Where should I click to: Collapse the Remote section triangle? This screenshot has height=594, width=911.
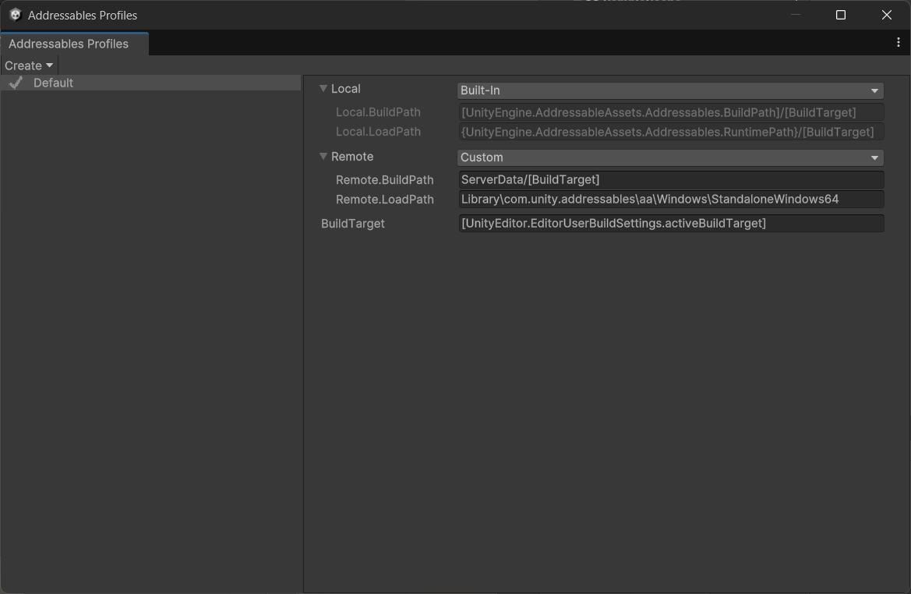[x=323, y=157]
